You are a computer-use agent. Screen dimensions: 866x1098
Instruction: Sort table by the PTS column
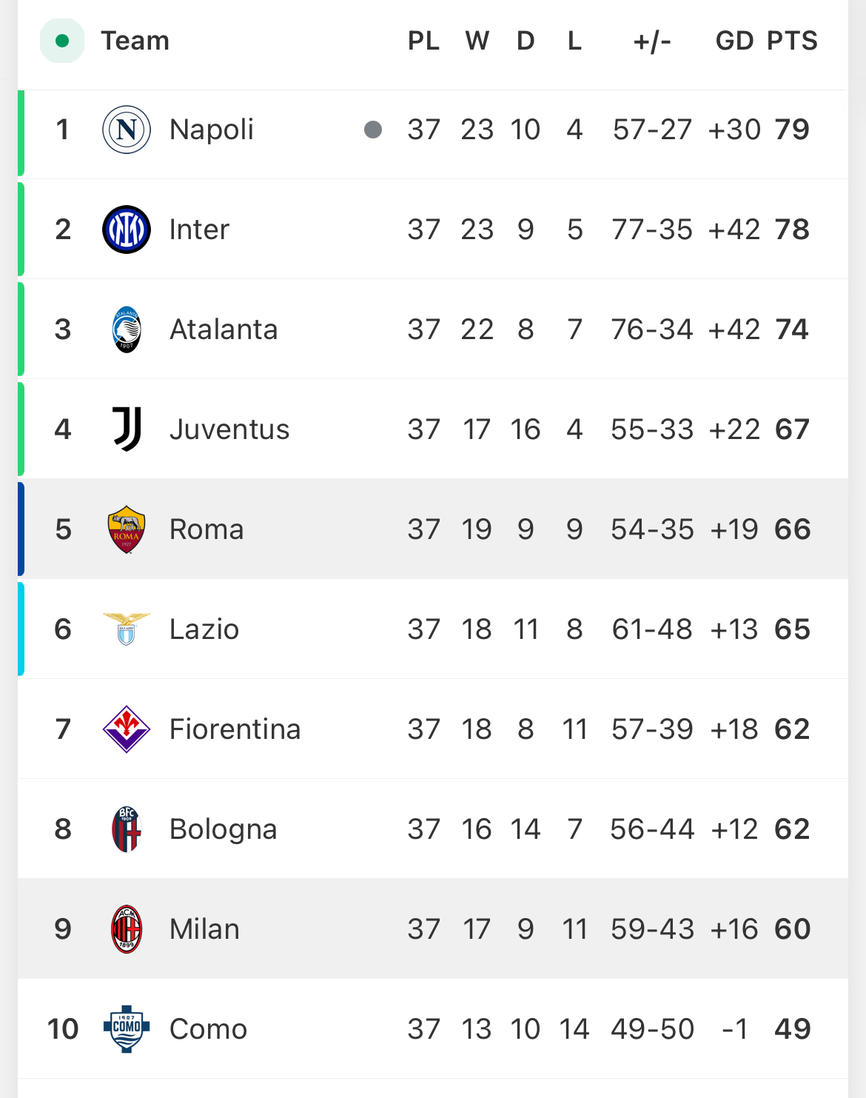tap(792, 41)
